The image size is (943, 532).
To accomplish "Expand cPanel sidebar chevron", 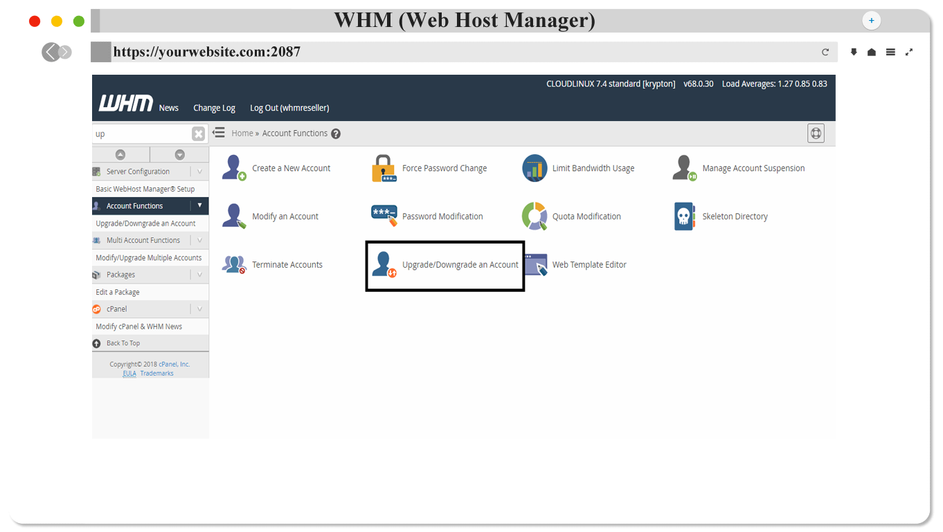I will click(x=199, y=309).
